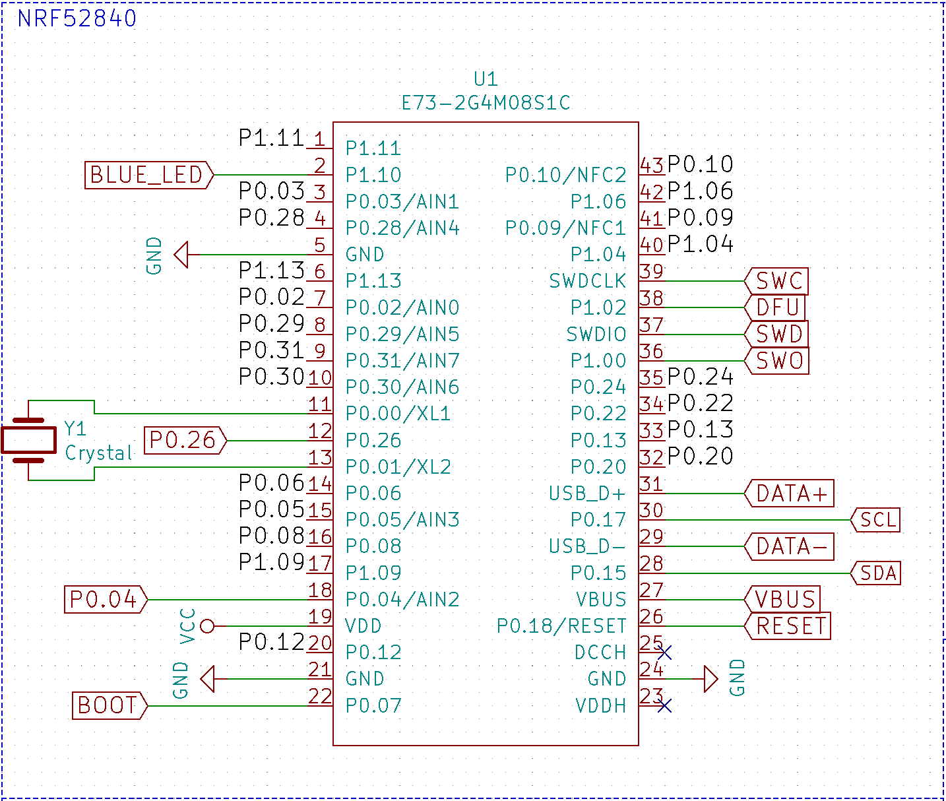Click the SWDCLK pin name inside U1
The width and height of the screenshot is (946, 801).
click(x=587, y=281)
